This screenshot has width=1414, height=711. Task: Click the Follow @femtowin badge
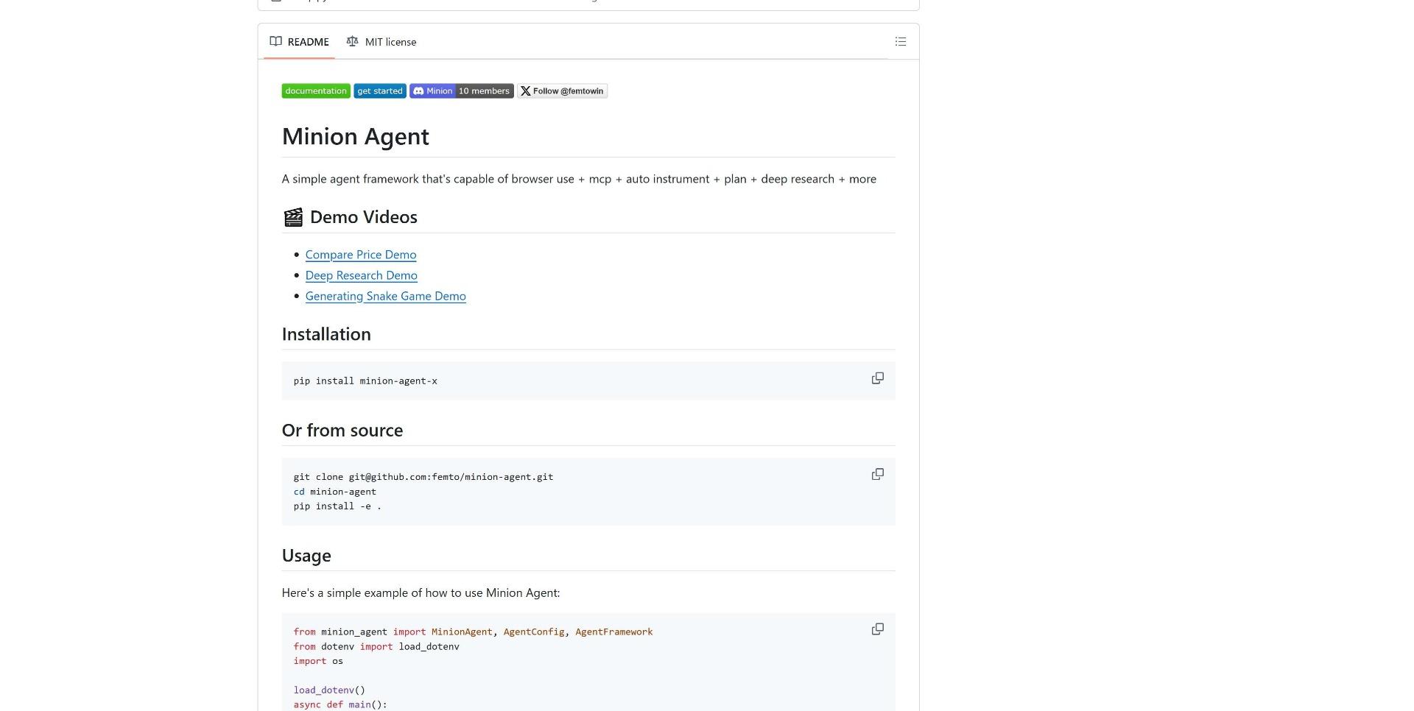(563, 91)
